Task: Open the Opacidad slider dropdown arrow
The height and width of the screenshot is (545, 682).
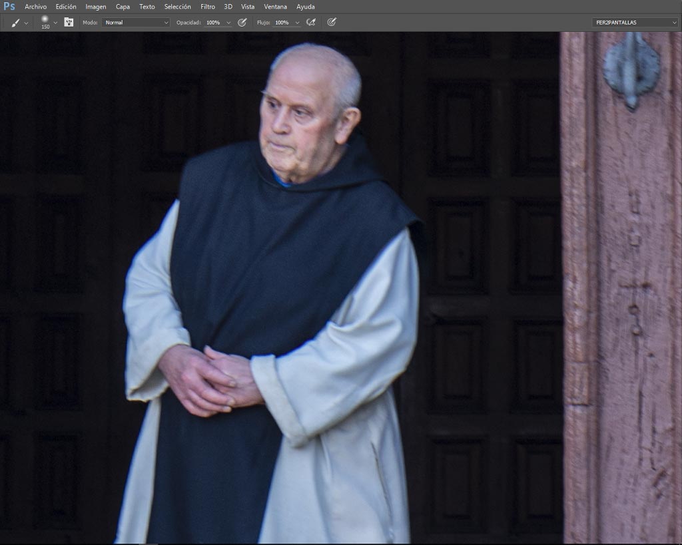Action: point(228,23)
